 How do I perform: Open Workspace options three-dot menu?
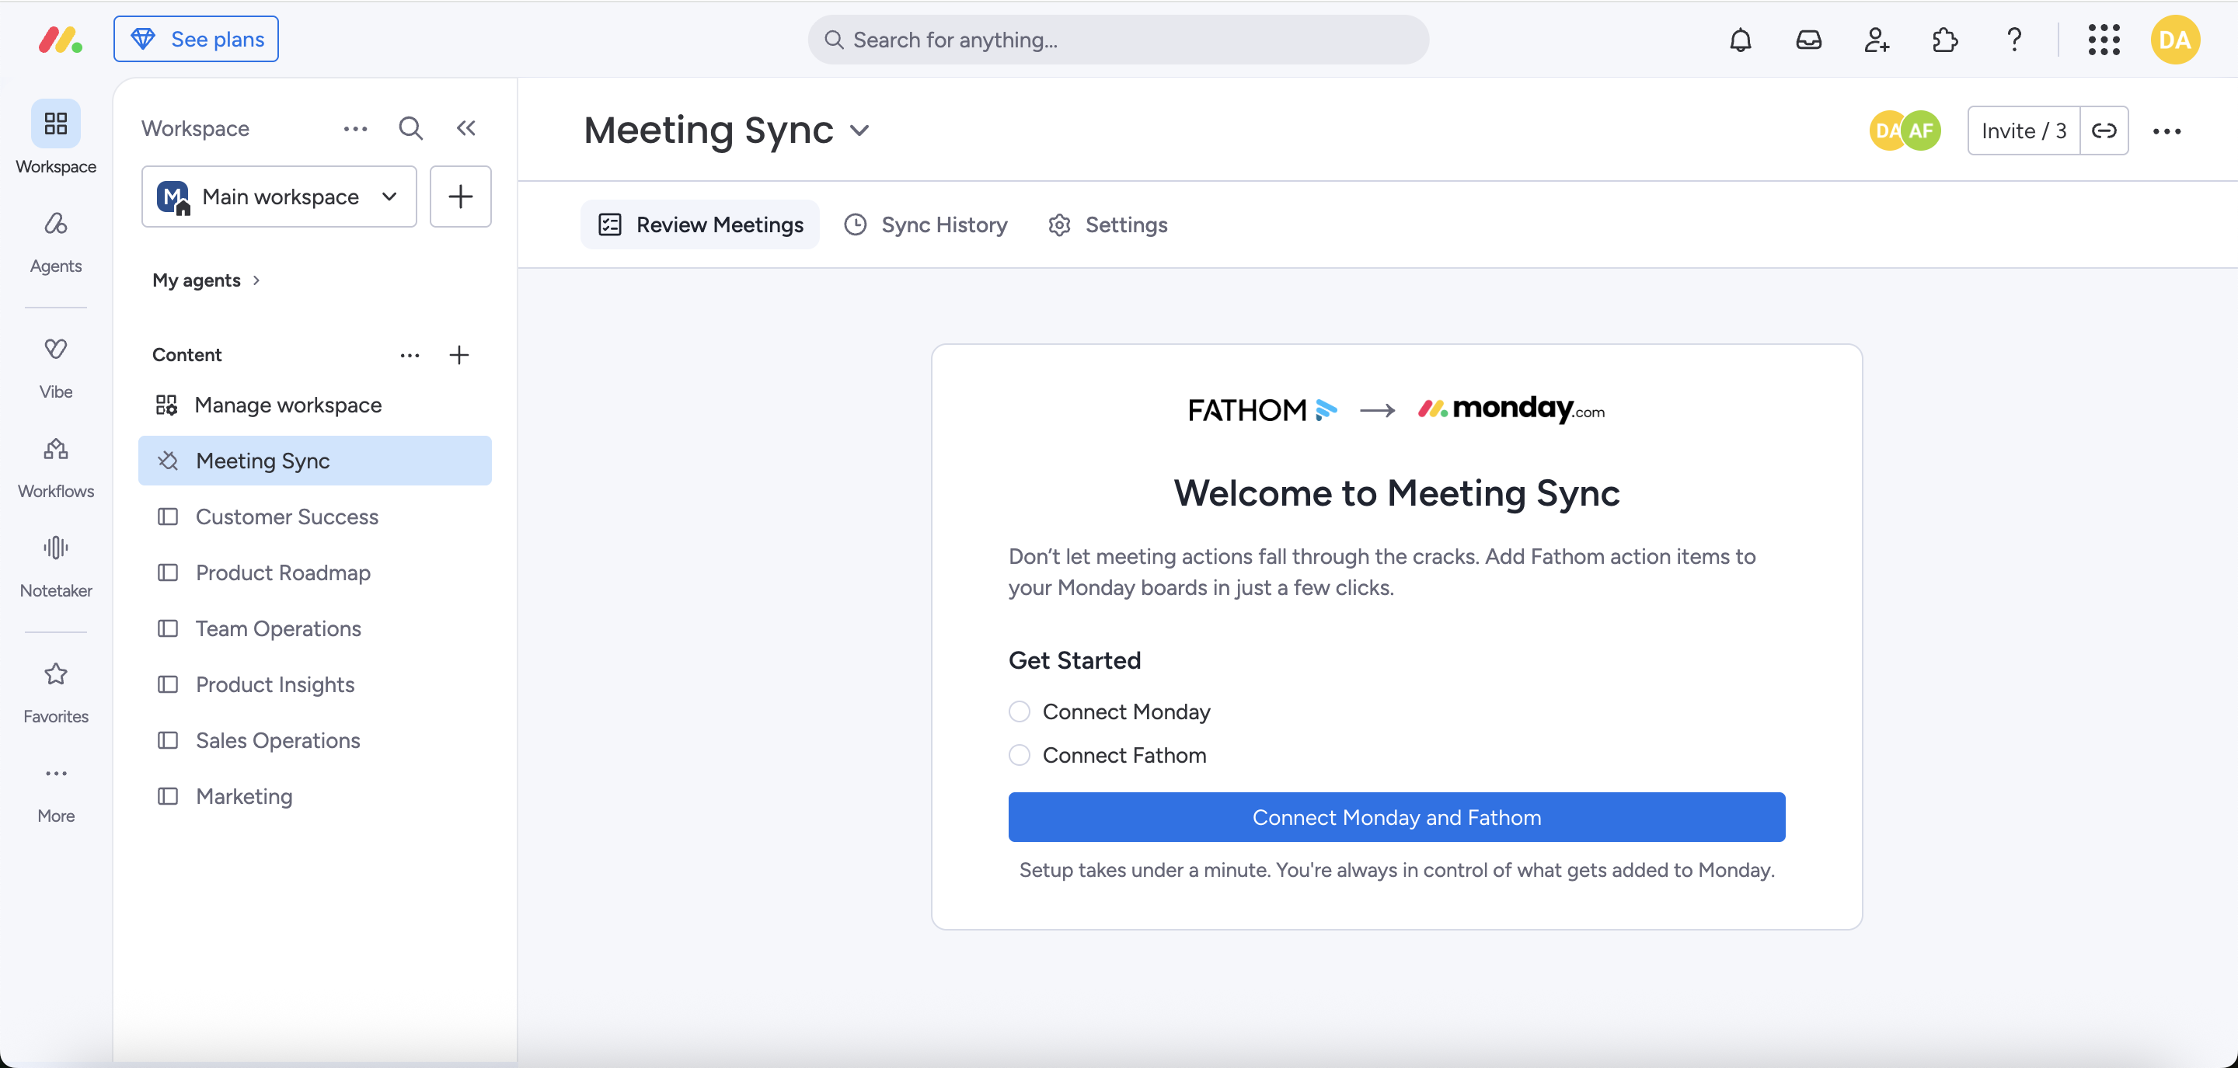pyautogui.click(x=355, y=128)
